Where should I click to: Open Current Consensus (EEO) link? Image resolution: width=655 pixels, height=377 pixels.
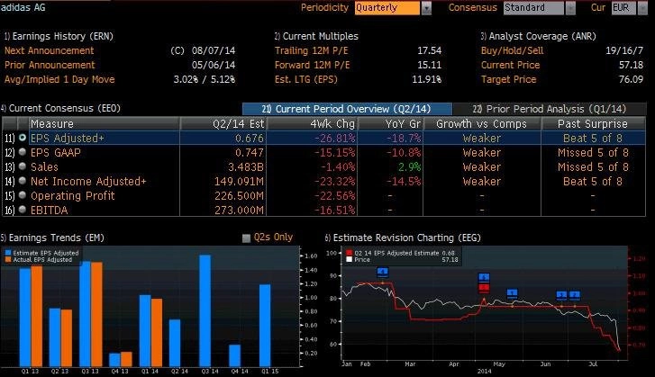tap(60, 109)
